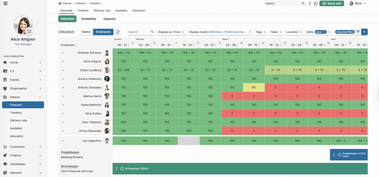Expand the Andreas Karlsson row
The image size is (379, 177).
[63, 53]
